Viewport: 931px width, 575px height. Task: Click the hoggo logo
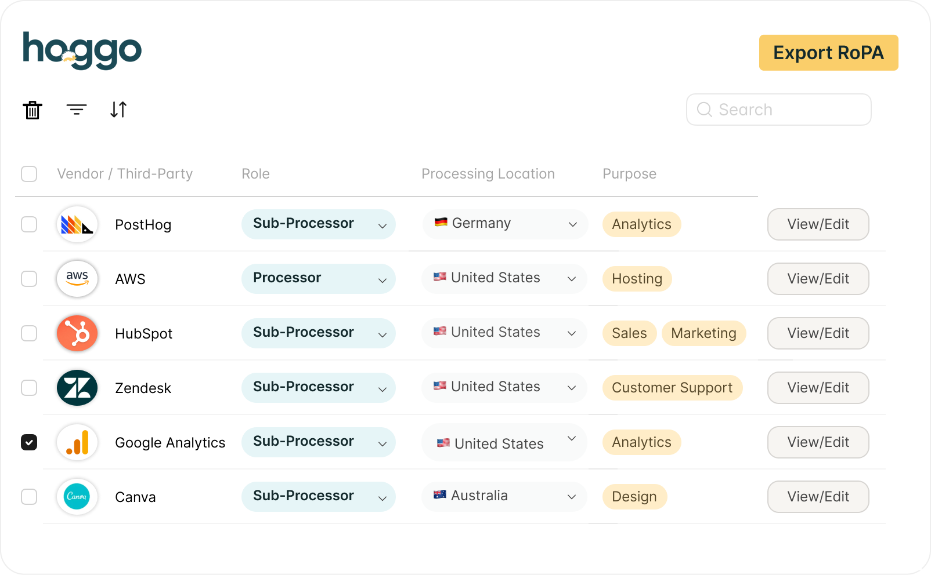point(82,50)
